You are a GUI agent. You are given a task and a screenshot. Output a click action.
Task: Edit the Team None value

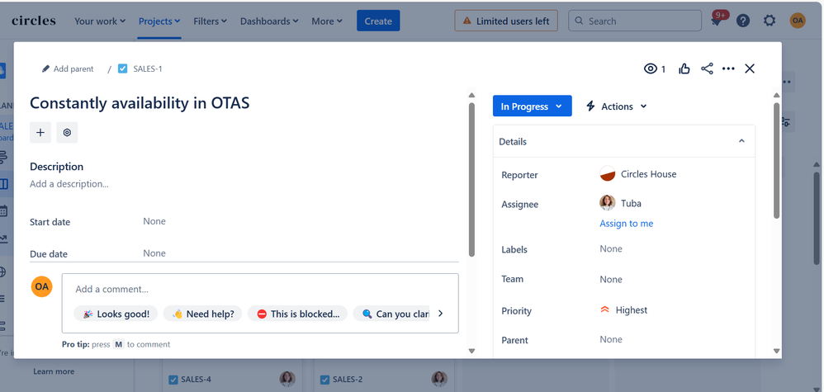(x=611, y=279)
